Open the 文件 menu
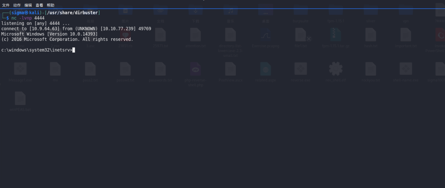This screenshot has width=445, height=188. pyautogui.click(x=6, y=5)
